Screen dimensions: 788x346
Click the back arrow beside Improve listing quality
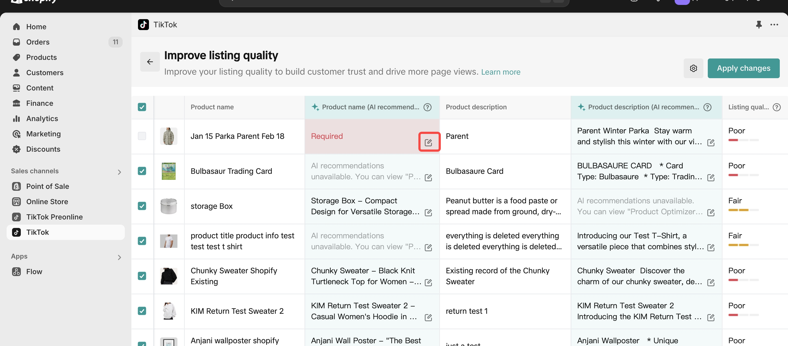(x=149, y=62)
